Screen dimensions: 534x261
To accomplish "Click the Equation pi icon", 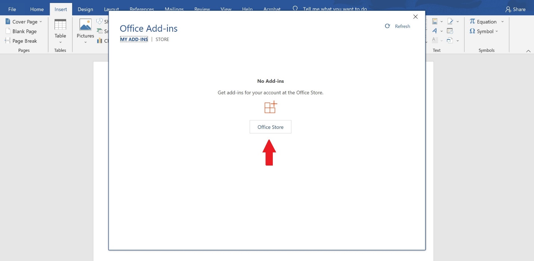I will pyautogui.click(x=472, y=22).
